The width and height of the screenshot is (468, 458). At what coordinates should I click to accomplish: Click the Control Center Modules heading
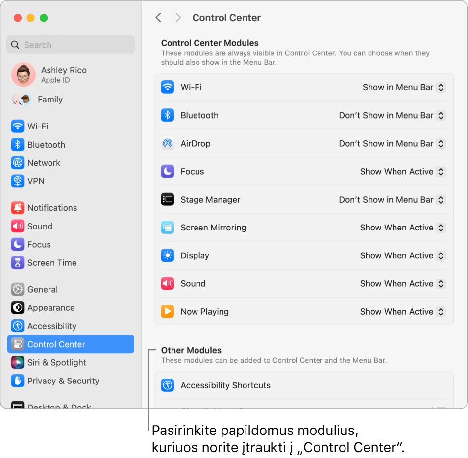[210, 43]
